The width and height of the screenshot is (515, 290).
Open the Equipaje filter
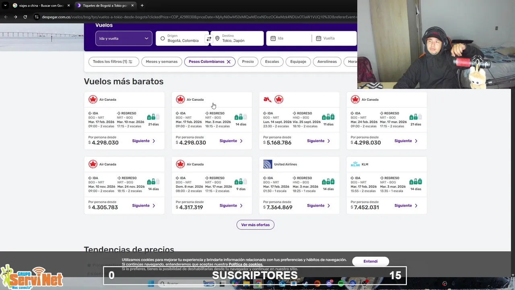pos(298,62)
